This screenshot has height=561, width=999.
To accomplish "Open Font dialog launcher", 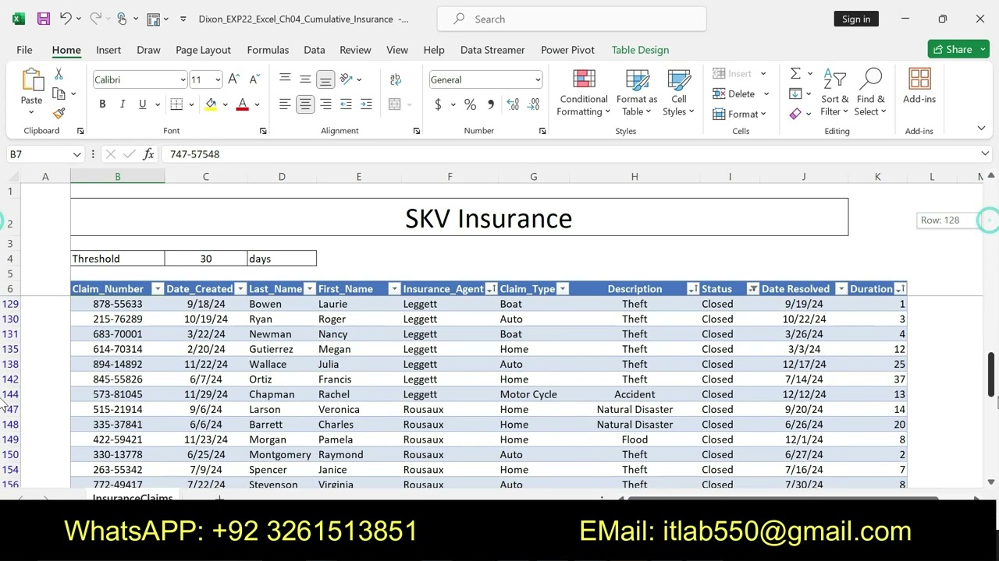I will pyautogui.click(x=263, y=131).
